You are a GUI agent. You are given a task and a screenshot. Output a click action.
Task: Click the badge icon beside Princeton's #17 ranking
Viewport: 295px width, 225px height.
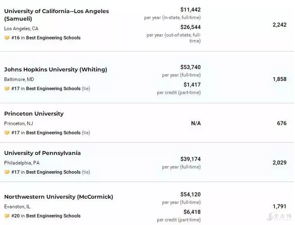(7, 133)
